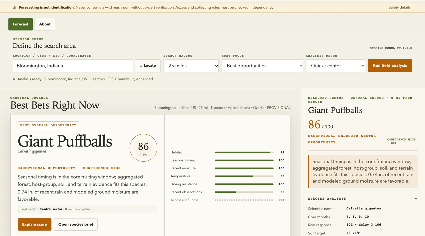Click the Scoring Model FF-1.7.0 label
425x236 pixels.
[x=391, y=48]
